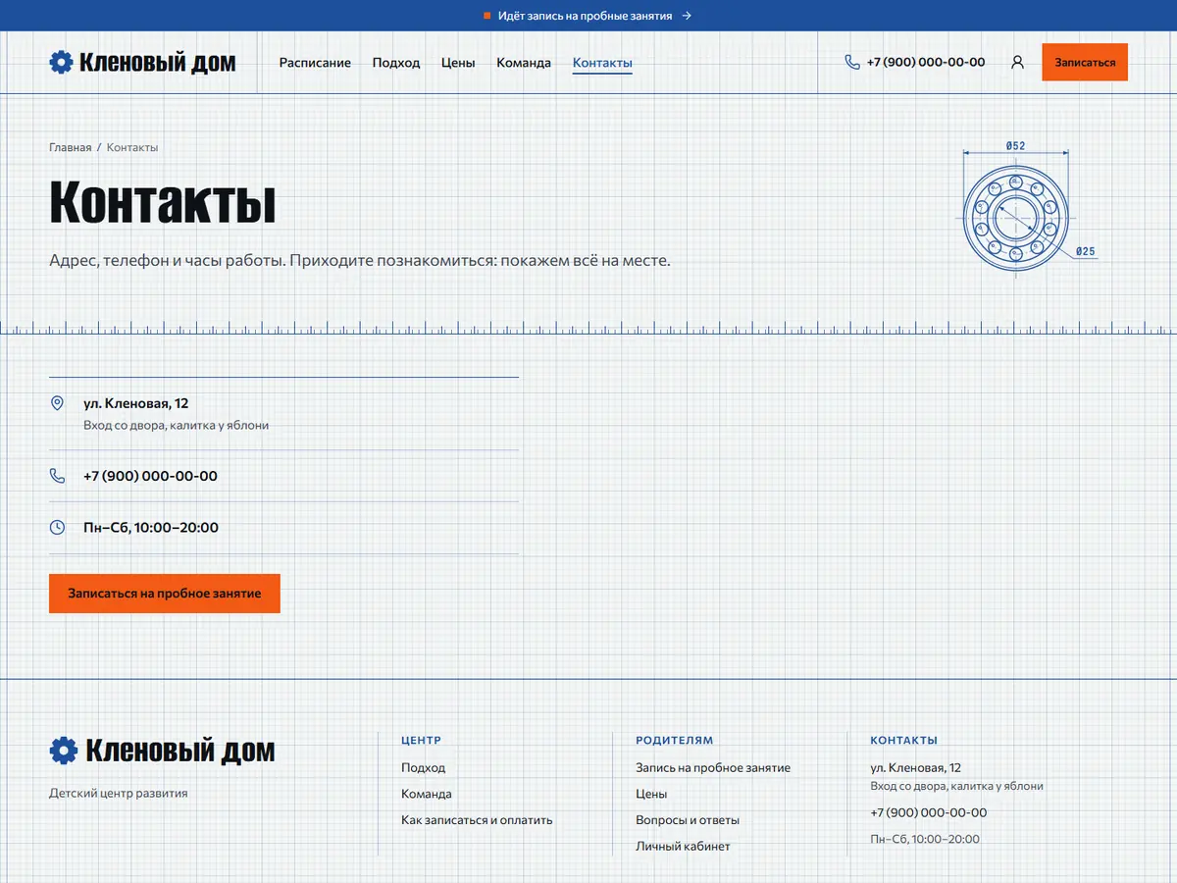Click working hours Пн–Сб, 10:00–20:00 in list
The image size is (1177, 883).
tap(151, 527)
